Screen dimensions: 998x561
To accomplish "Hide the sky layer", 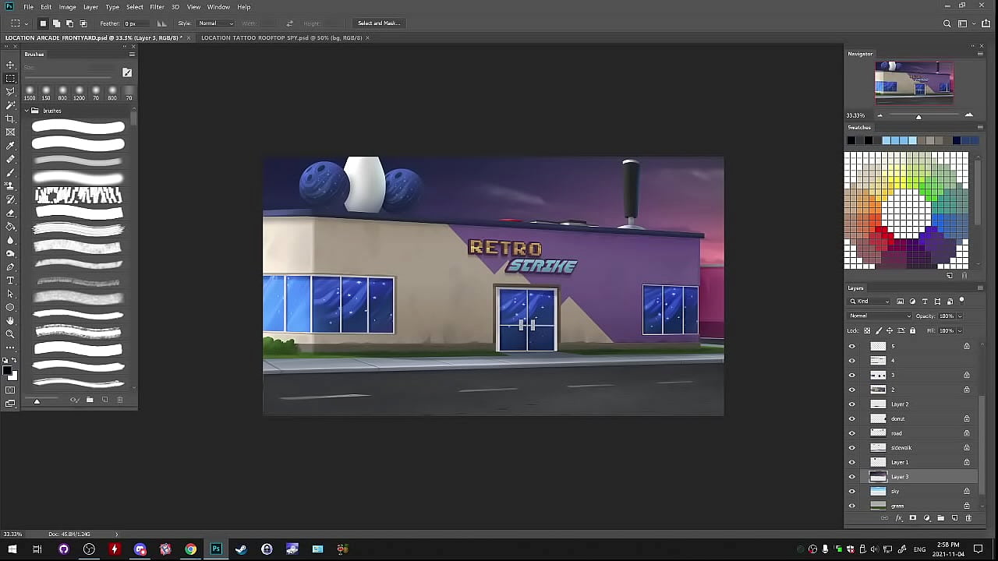I will pyautogui.click(x=851, y=491).
